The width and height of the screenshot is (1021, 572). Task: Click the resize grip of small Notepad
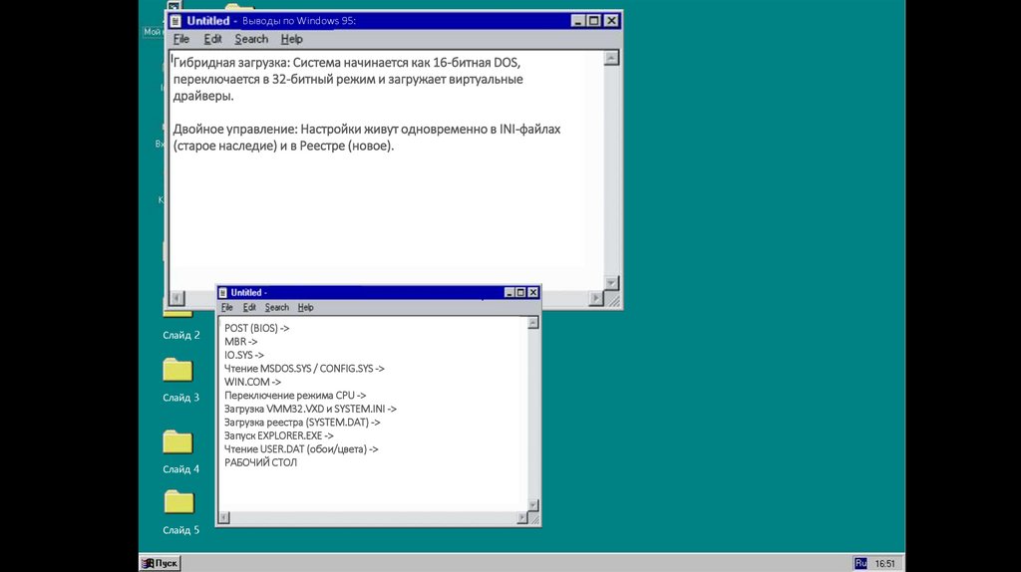tap(534, 518)
